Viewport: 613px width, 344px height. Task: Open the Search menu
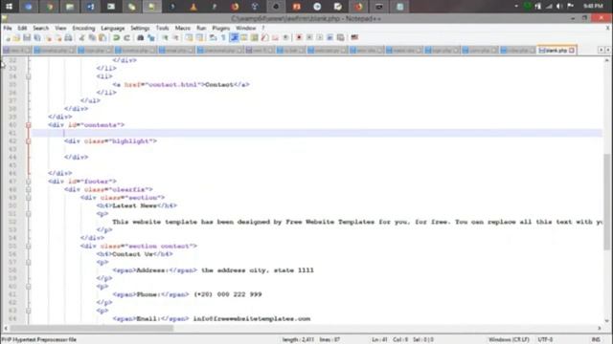[x=40, y=28]
